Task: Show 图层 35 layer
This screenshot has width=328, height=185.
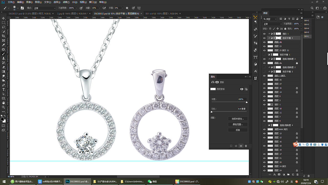Action: click(264, 80)
